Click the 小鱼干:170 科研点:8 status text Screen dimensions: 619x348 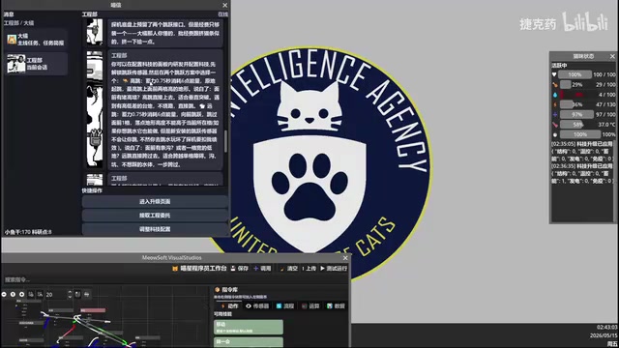coord(28,232)
